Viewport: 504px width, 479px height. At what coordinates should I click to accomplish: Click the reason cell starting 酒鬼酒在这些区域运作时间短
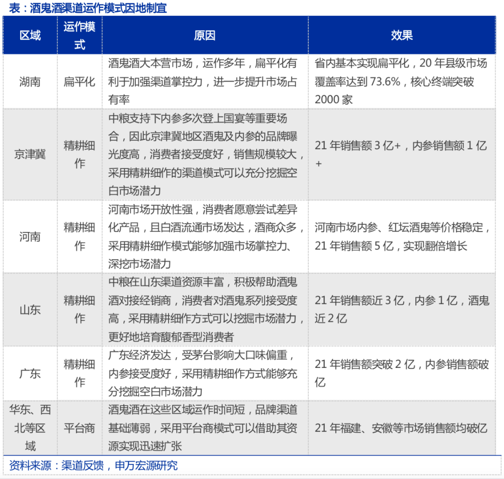click(x=205, y=428)
